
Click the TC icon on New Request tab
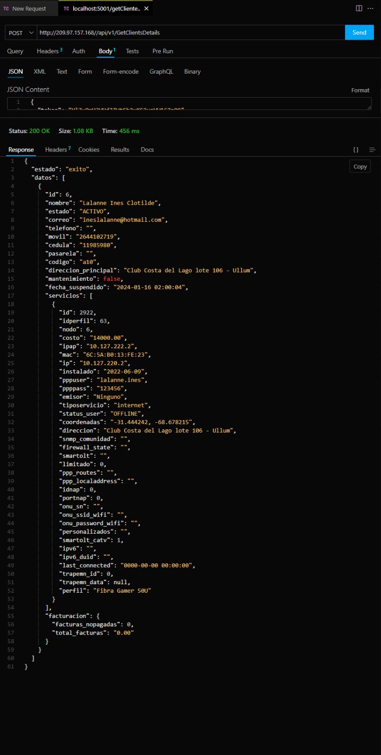[x=6, y=8]
